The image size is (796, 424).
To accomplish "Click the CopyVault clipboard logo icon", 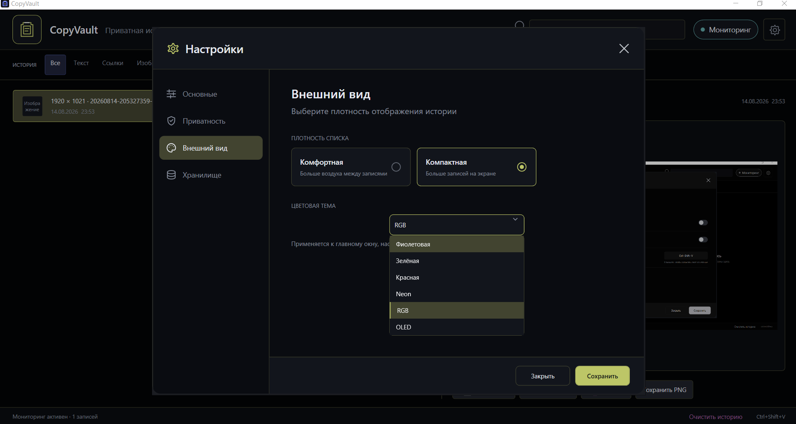I will pos(27,29).
